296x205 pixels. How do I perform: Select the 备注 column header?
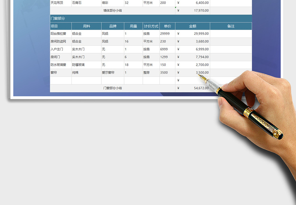click(x=231, y=26)
